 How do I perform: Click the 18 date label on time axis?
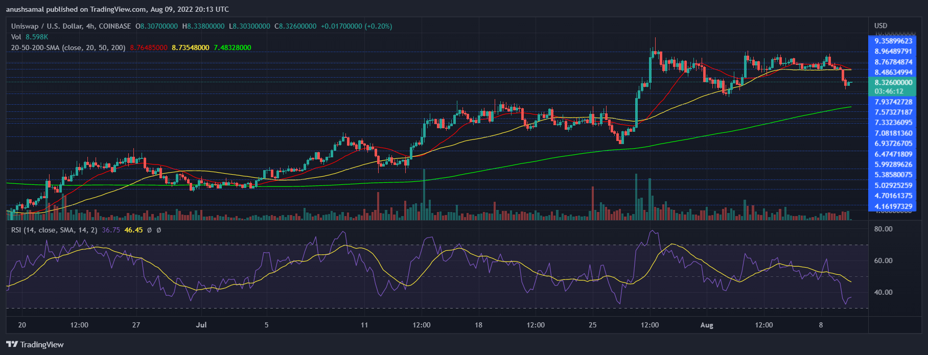[478, 325]
